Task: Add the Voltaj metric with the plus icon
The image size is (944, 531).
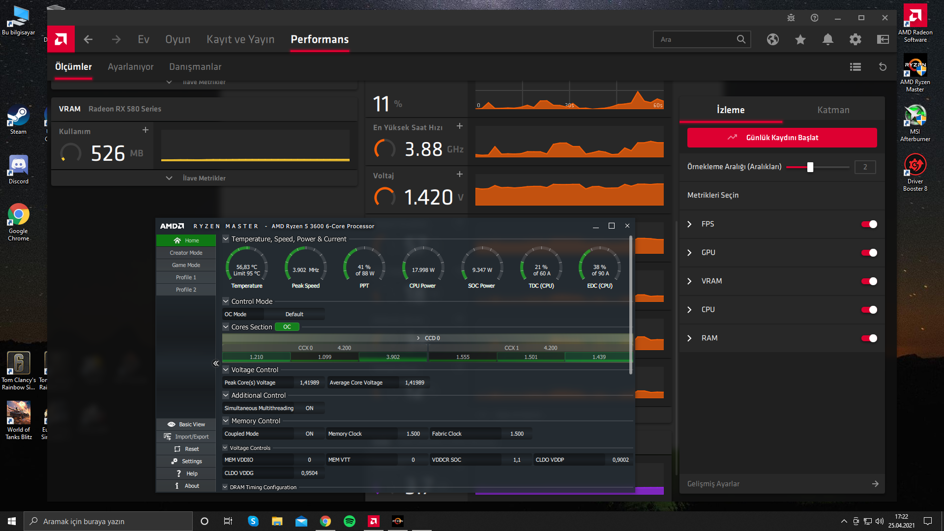Action: [x=460, y=174]
